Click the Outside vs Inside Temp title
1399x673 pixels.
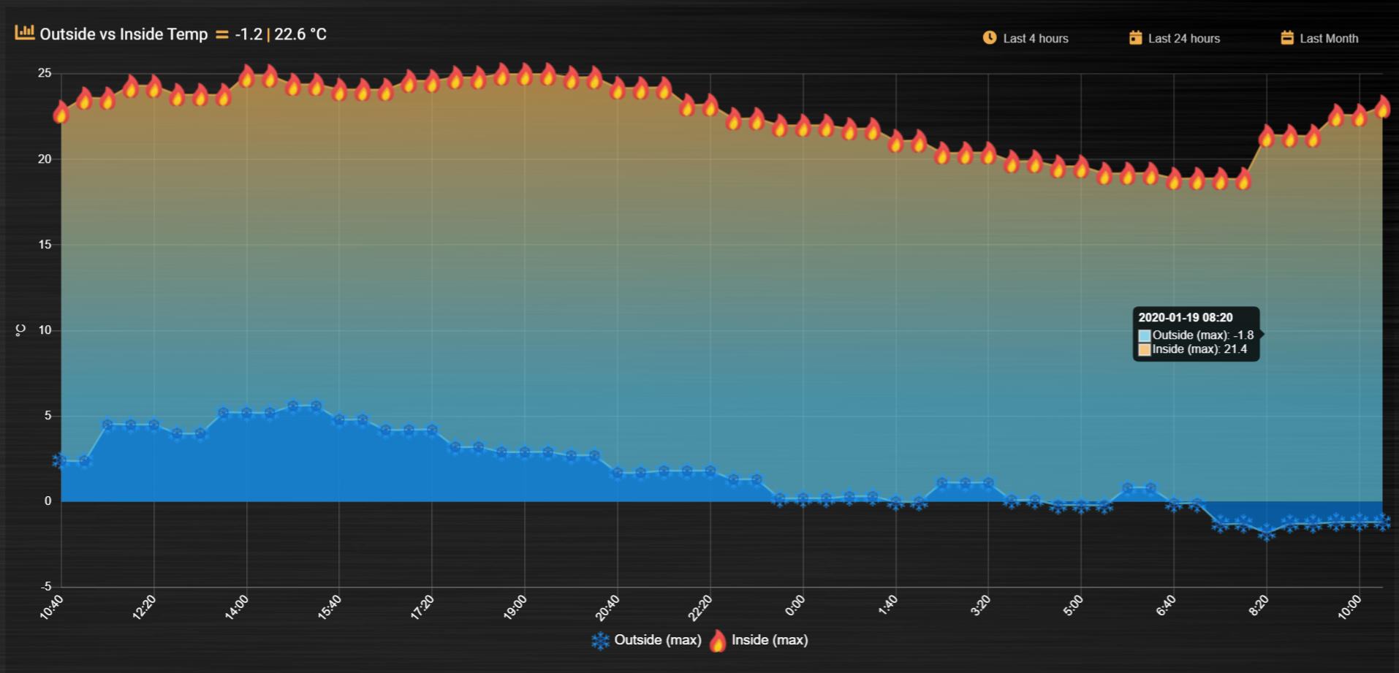click(x=124, y=34)
